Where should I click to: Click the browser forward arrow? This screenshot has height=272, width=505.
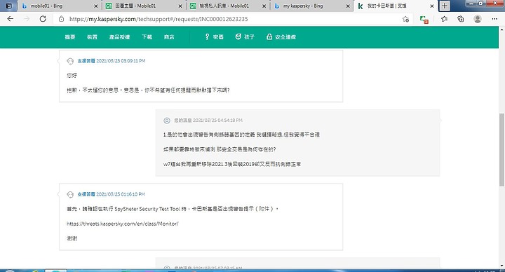click(27, 19)
